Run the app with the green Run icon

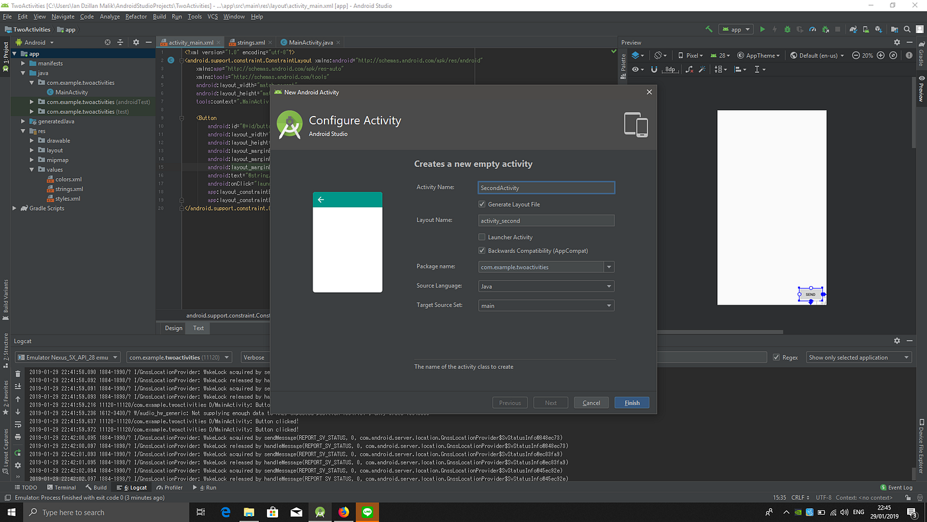click(763, 28)
